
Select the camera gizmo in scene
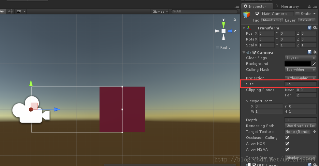pos(31,109)
